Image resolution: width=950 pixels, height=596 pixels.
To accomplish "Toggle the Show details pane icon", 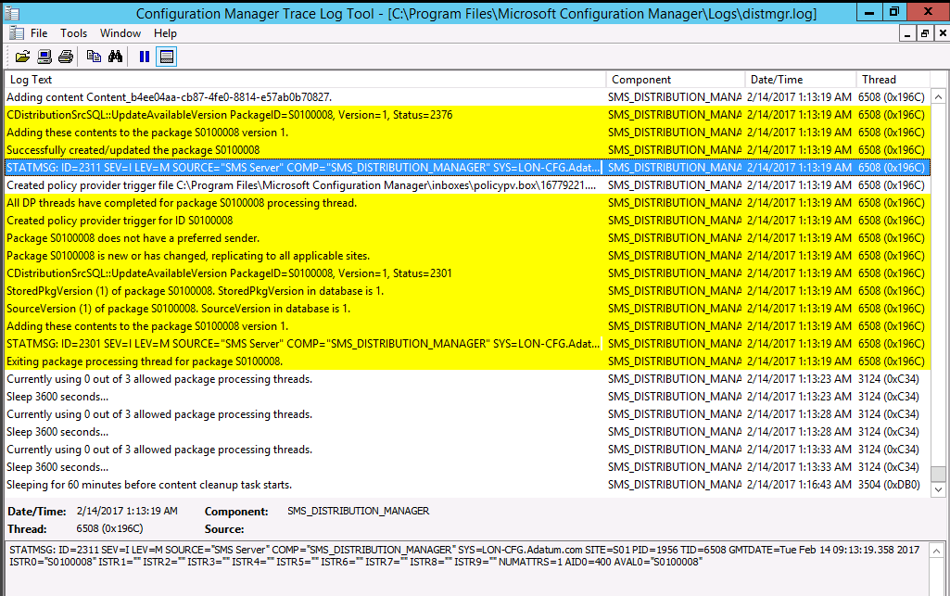I will 166,57.
